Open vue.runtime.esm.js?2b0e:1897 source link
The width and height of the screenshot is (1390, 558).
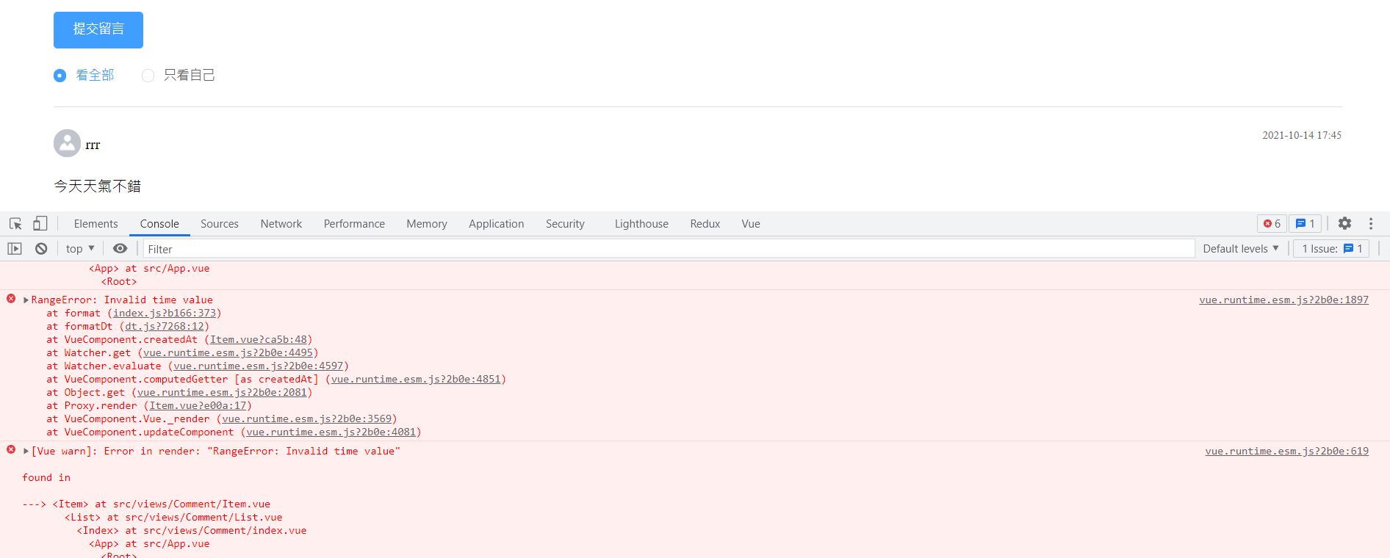[1284, 300]
